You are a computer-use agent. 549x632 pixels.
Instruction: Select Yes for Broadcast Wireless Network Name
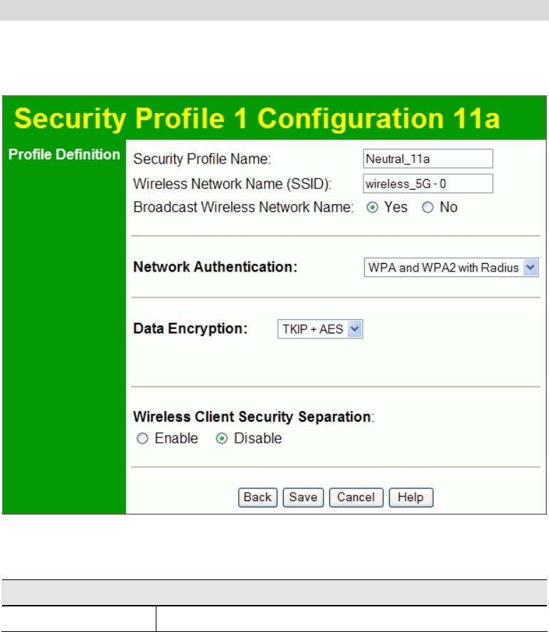coord(371,208)
